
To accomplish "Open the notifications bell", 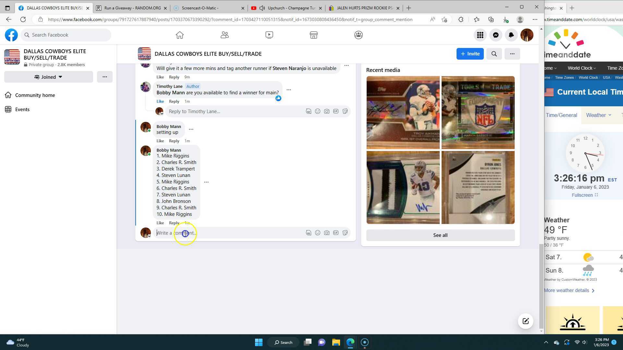I will pos(511,35).
